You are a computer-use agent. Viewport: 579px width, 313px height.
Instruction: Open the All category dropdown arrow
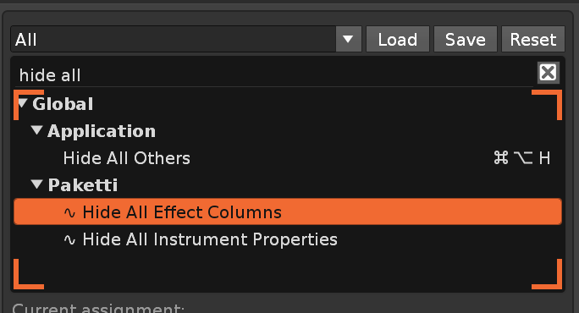(x=348, y=39)
